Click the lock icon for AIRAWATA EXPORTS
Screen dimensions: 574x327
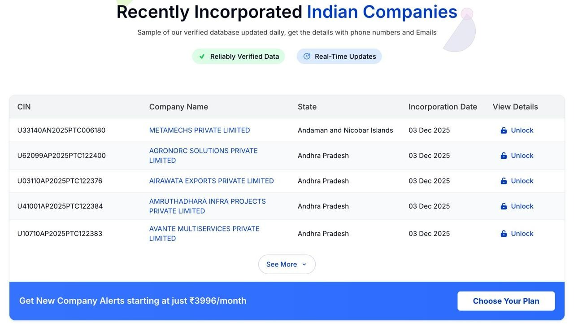504,181
